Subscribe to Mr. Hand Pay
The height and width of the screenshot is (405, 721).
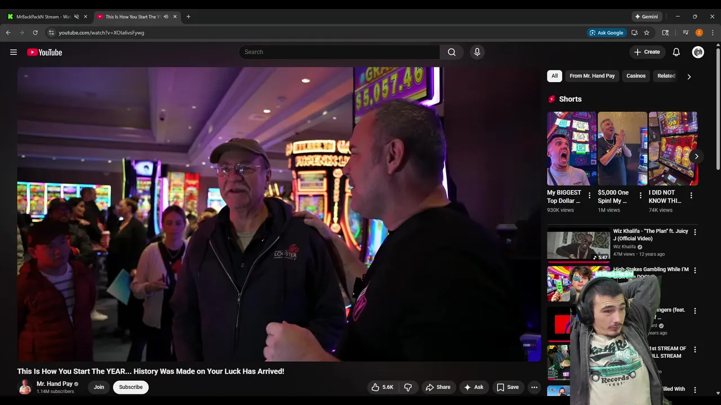tap(131, 387)
